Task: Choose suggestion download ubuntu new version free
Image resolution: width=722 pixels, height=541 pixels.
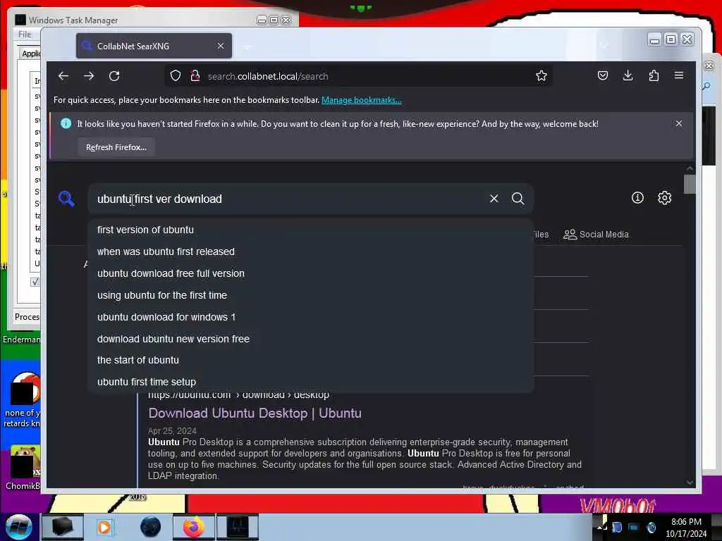Action: (311, 339)
